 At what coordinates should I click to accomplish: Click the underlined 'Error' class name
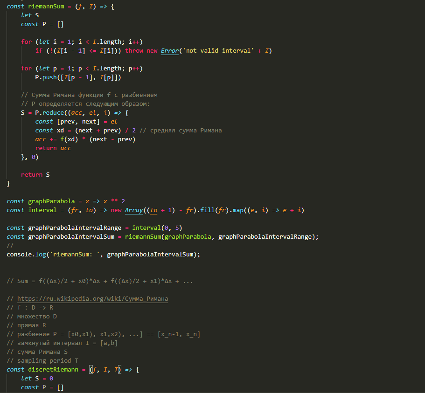[170, 51]
